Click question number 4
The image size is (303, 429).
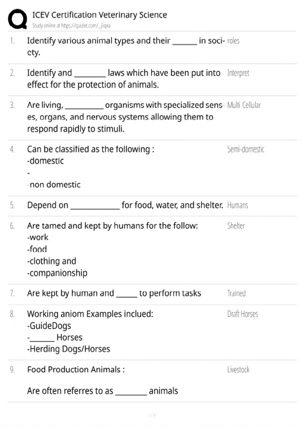(12, 149)
